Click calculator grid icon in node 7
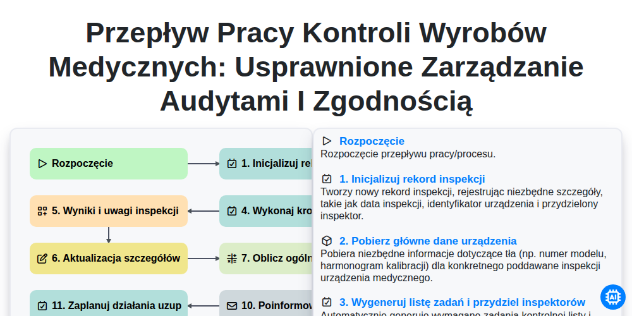This screenshot has height=316, width=632. click(232, 258)
